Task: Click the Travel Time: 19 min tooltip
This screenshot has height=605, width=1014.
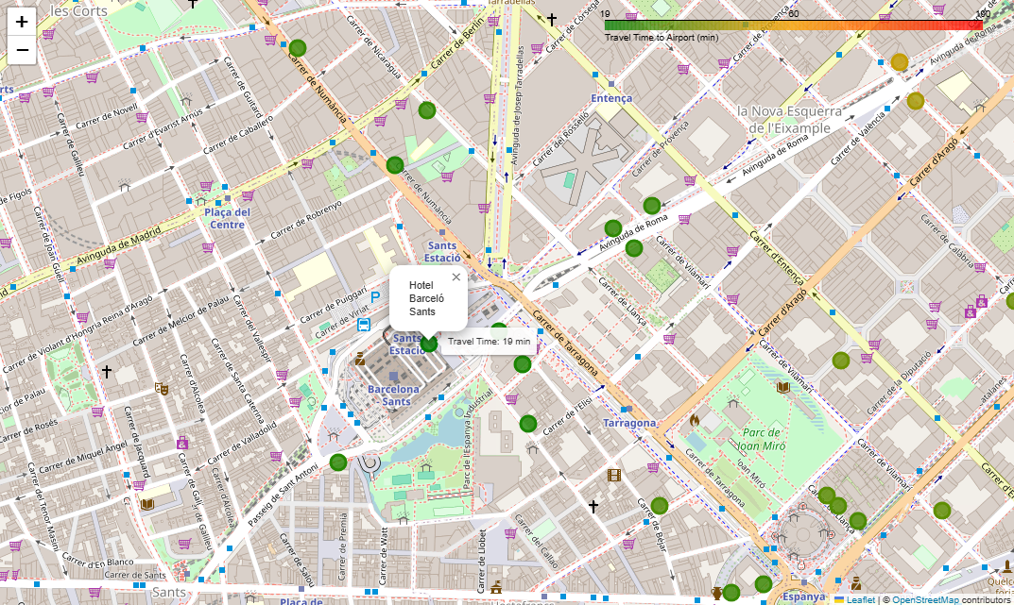Action: pyautogui.click(x=489, y=342)
